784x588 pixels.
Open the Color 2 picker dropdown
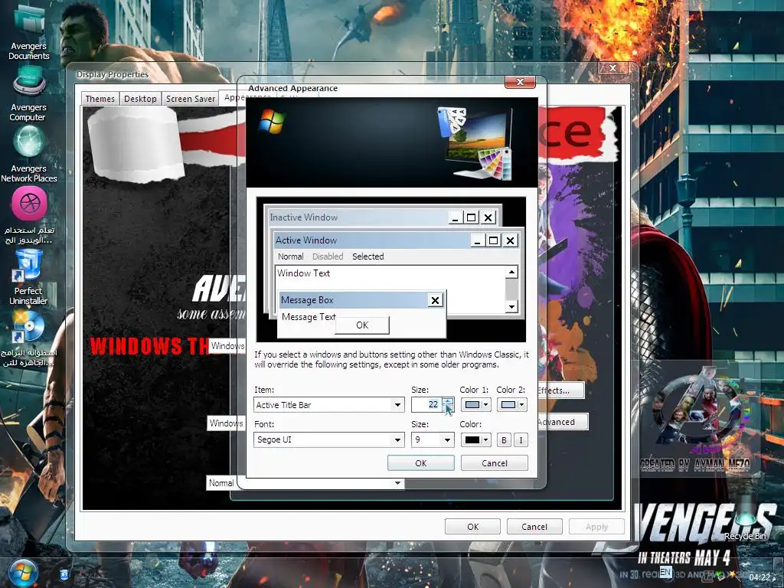pyautogui.click(x=511, y=404)
